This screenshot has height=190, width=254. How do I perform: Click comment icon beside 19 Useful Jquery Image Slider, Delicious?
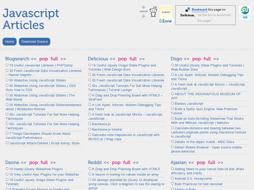[89, 65]
